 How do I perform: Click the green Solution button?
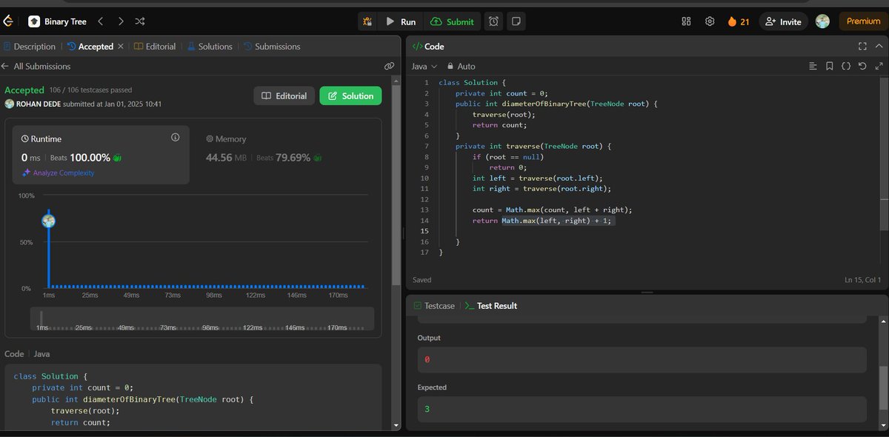point(350,96)
